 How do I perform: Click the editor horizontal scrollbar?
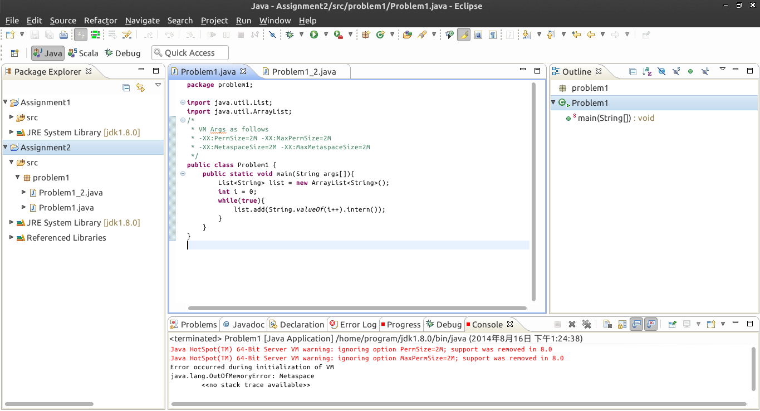(357, 308)
